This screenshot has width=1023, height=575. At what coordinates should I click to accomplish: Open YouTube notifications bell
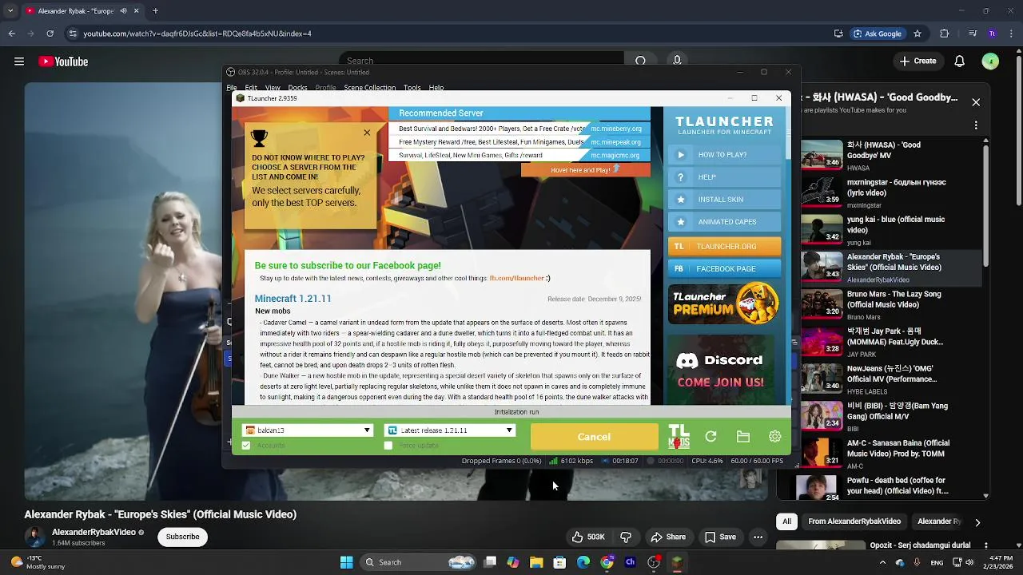[960, 61]
